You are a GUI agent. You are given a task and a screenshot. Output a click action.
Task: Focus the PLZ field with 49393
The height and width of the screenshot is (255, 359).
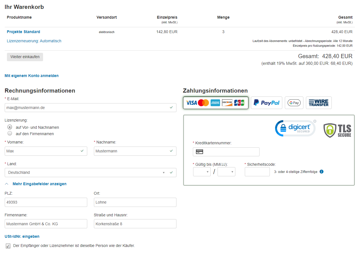[x=46, y=202]
